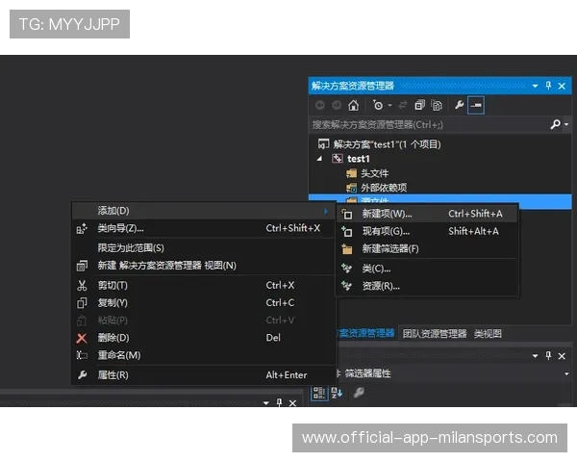
Task: Pin the Solution Explorer panel
Action: (548, 86)
